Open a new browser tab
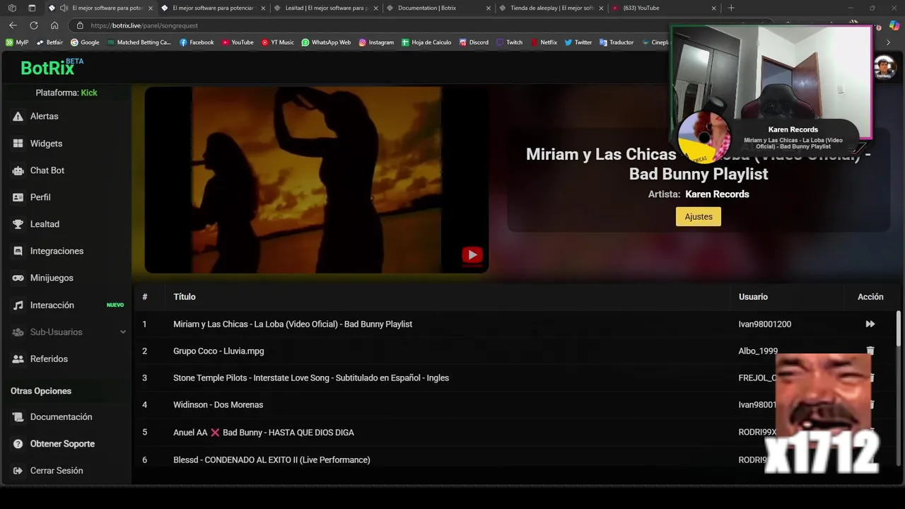 (x=731, y=8)
